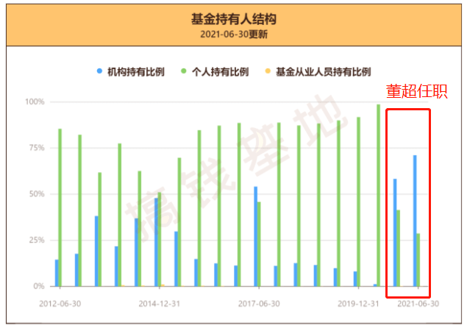
Task: Click the 2014-12-31 x-axis date
Action: pos(160,304)
